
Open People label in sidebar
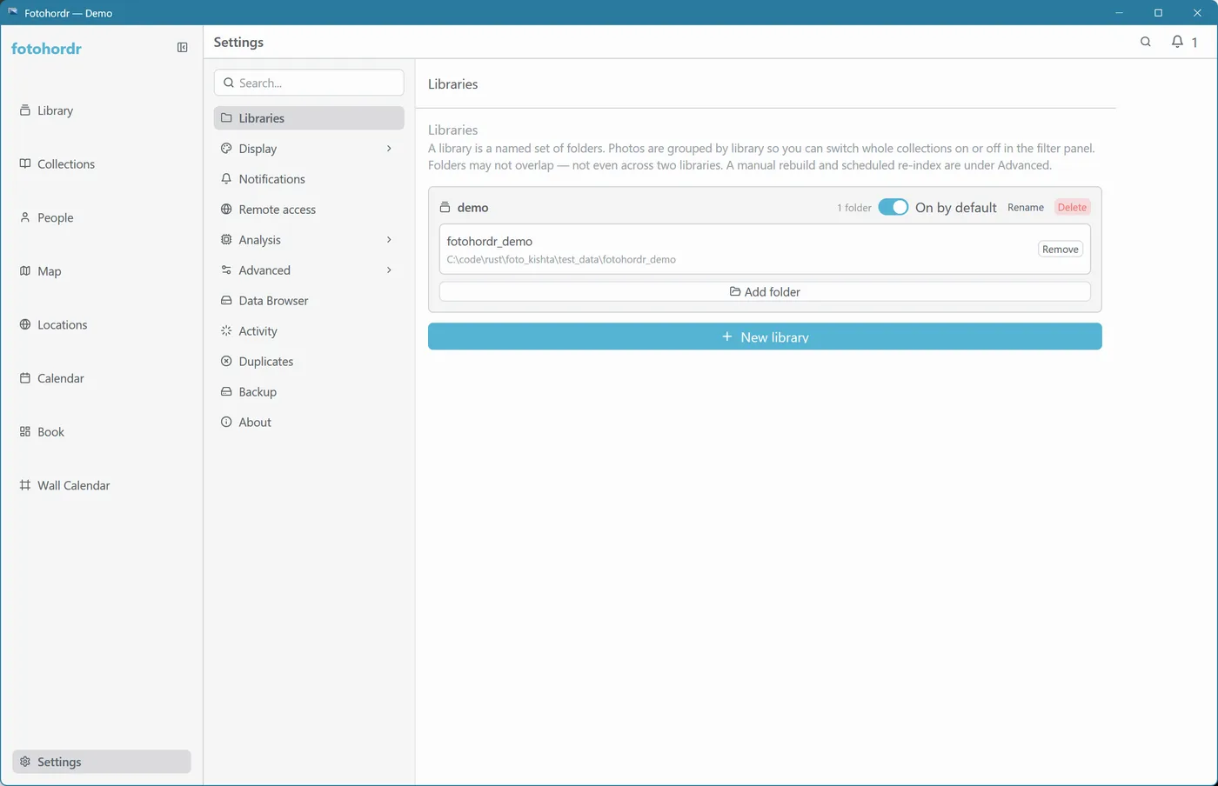pyautogui.click(x=55, y=217)
